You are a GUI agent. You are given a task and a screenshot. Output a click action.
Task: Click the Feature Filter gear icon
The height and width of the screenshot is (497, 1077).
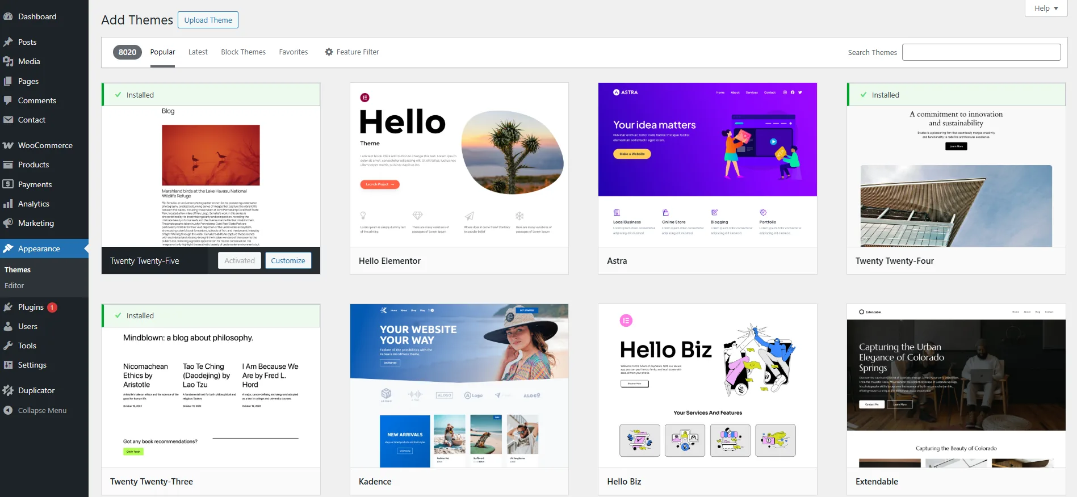pyautogui.click(x=329, y=52)
